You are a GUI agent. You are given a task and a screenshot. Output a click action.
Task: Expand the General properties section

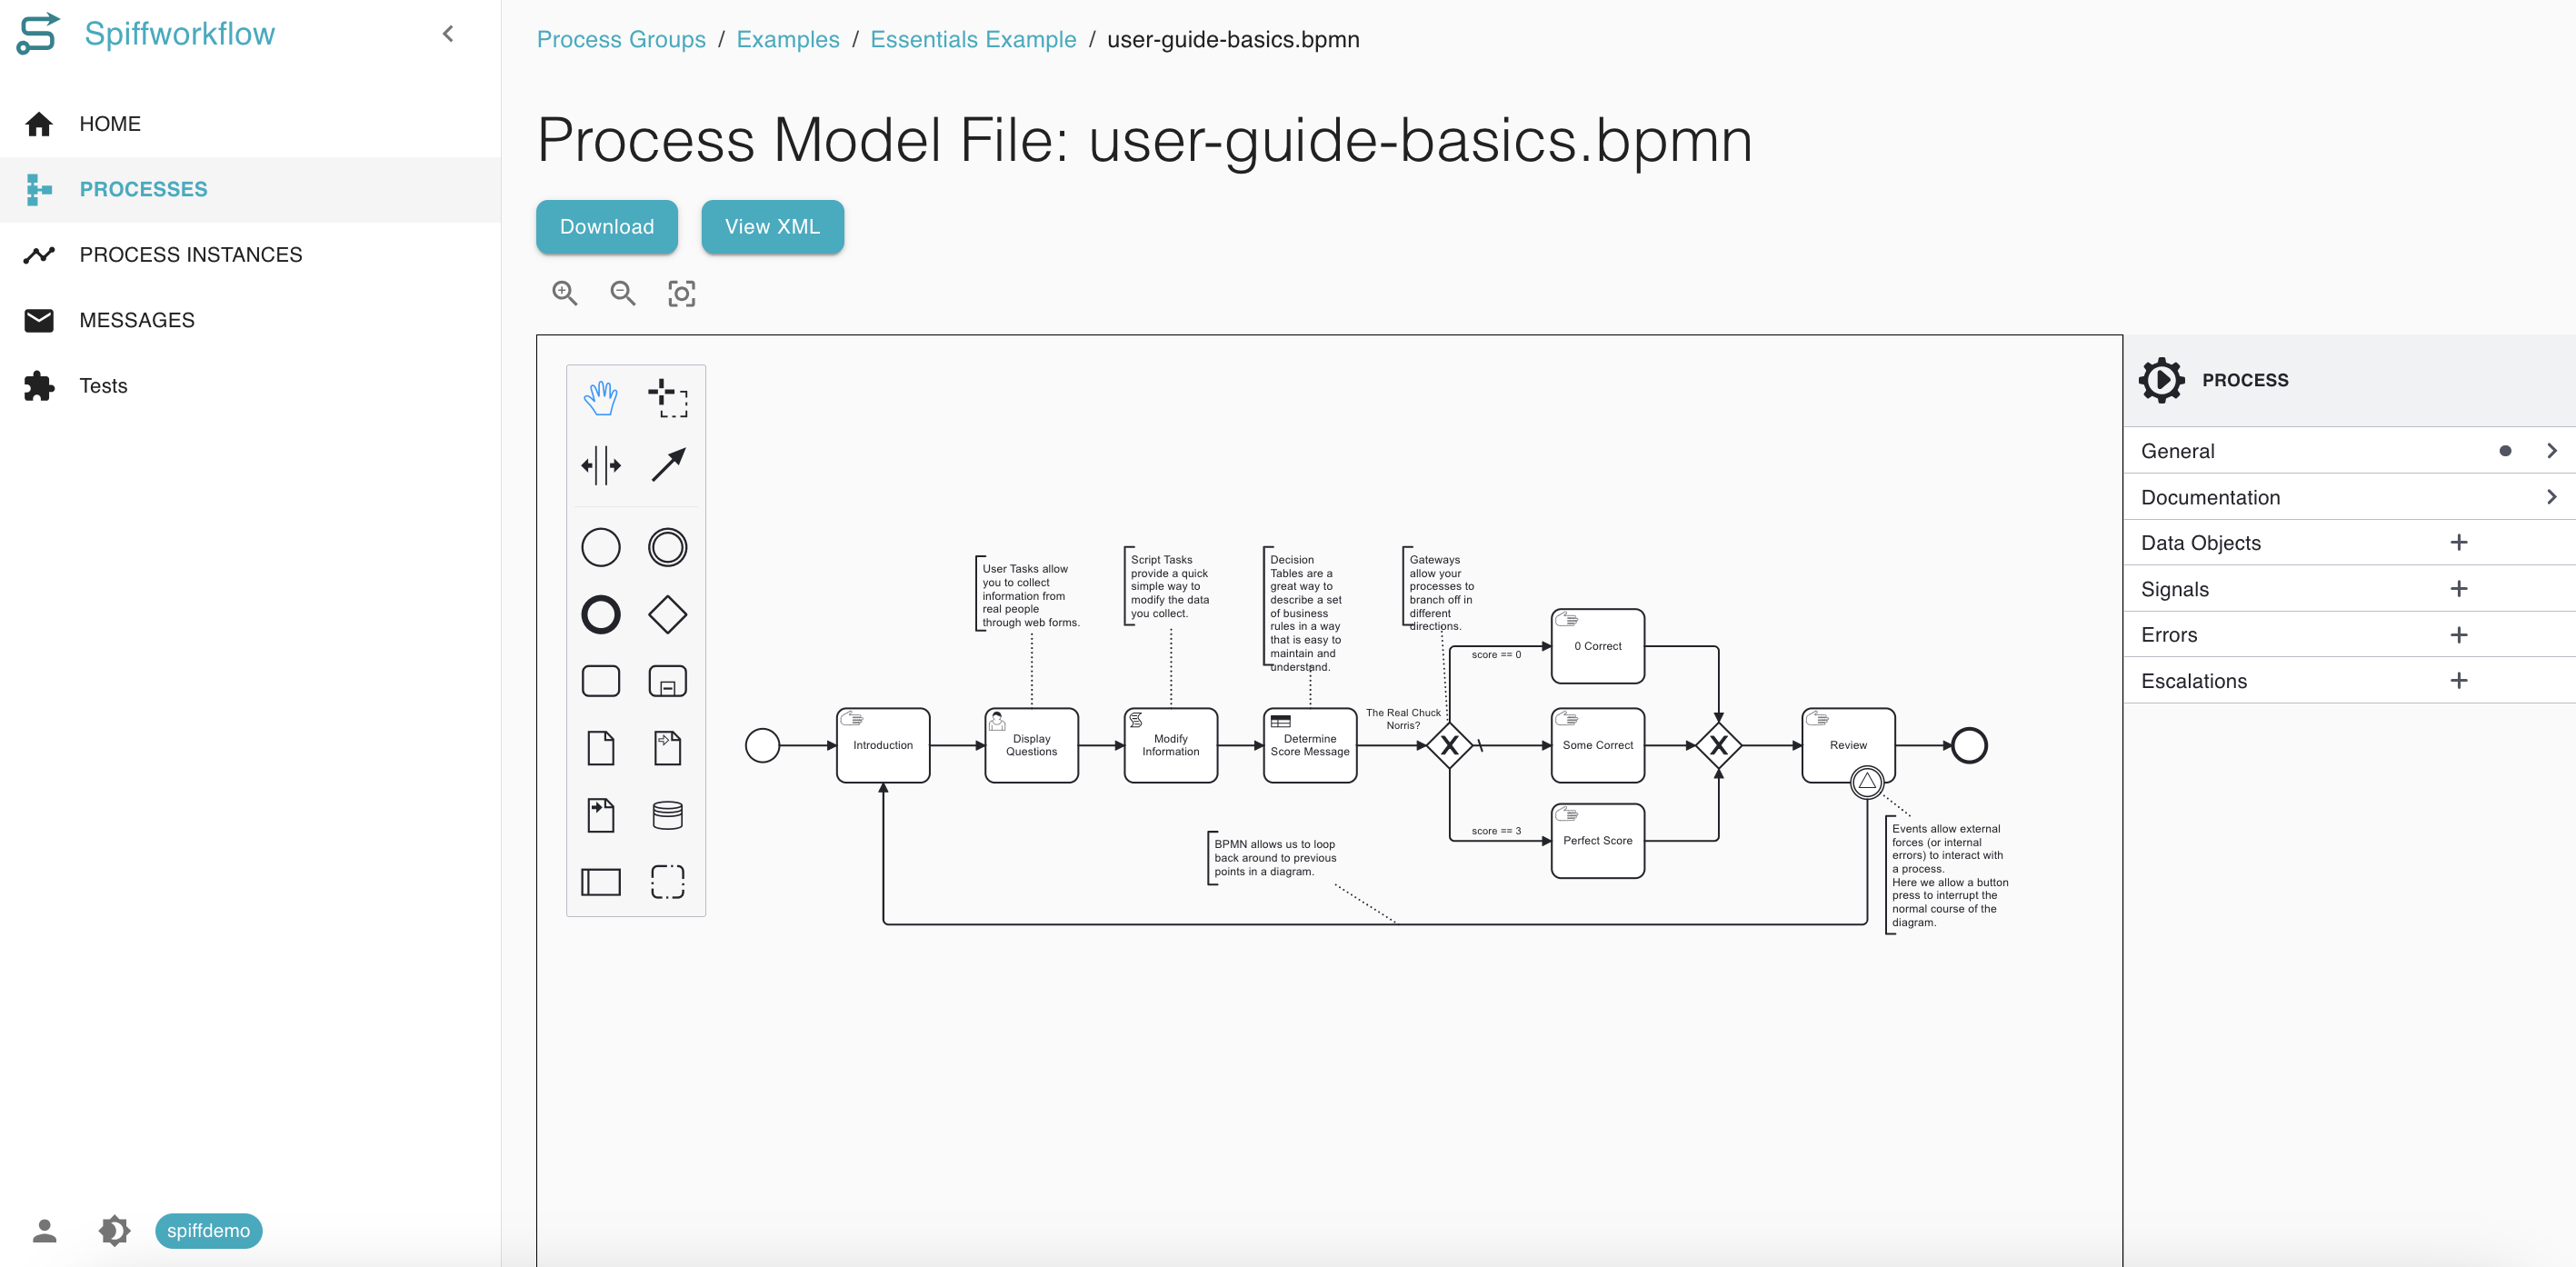point(2349,451)
